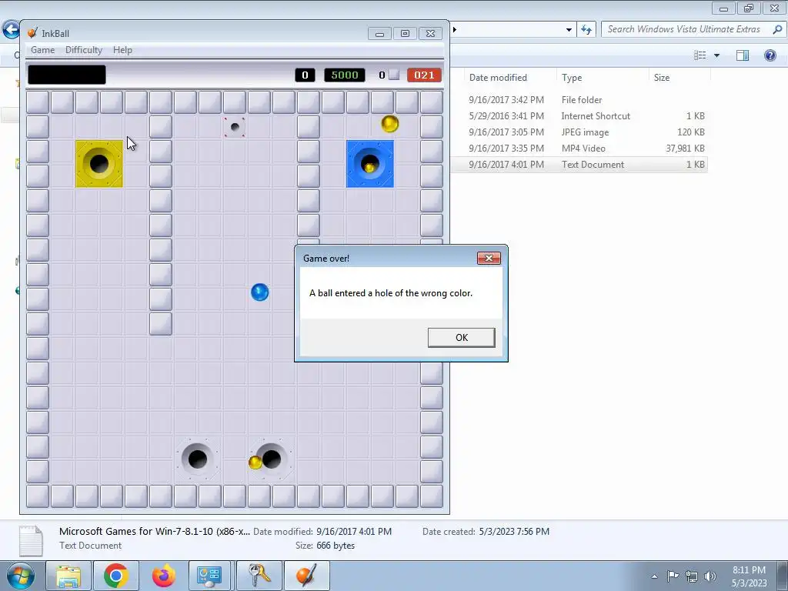
Task: Click the address bar breadcrumb arrow in Explorer
Action: [x=454, y=30]
